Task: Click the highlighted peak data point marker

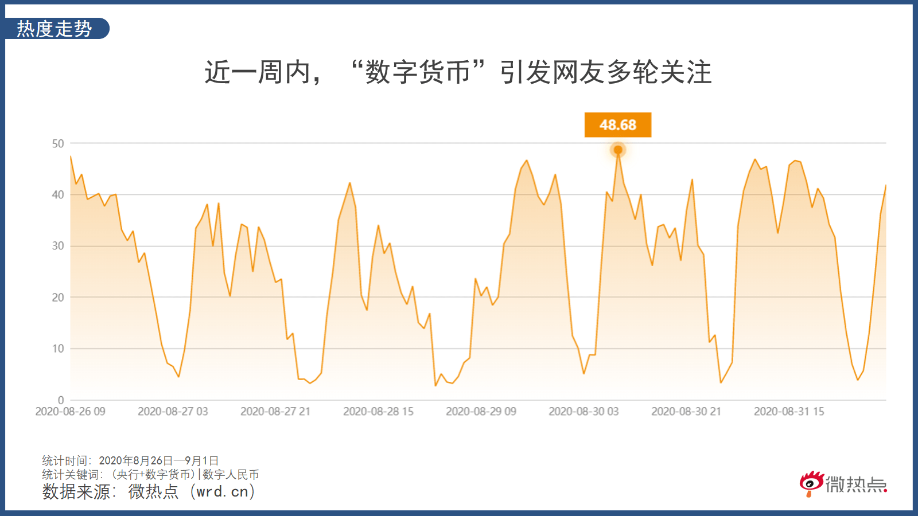Action: [618, 150]
